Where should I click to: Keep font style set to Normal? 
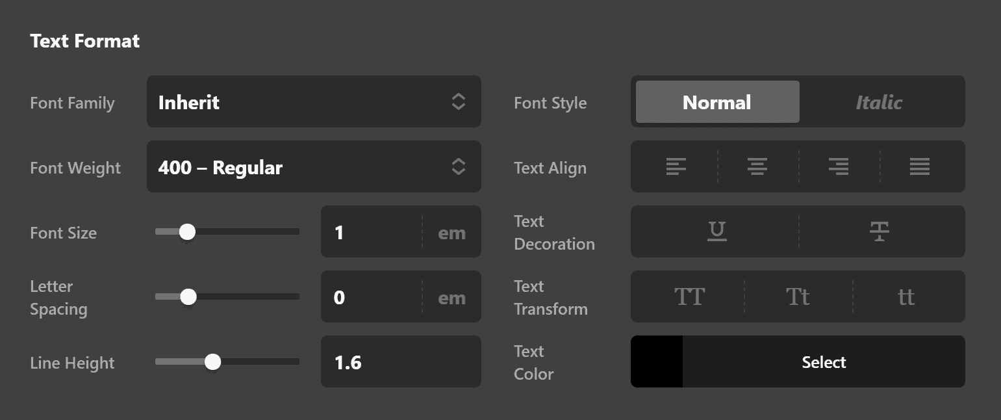click(716, 101)
